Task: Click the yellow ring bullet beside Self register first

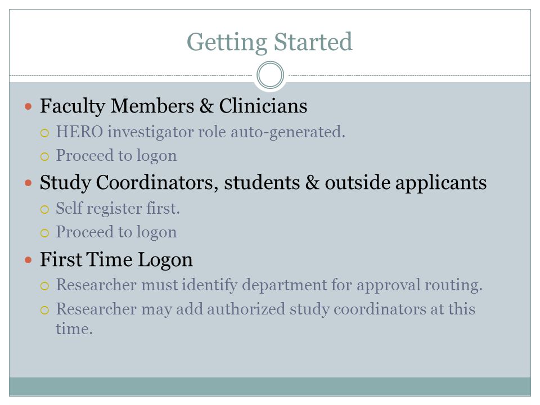Action: point(45,209)
